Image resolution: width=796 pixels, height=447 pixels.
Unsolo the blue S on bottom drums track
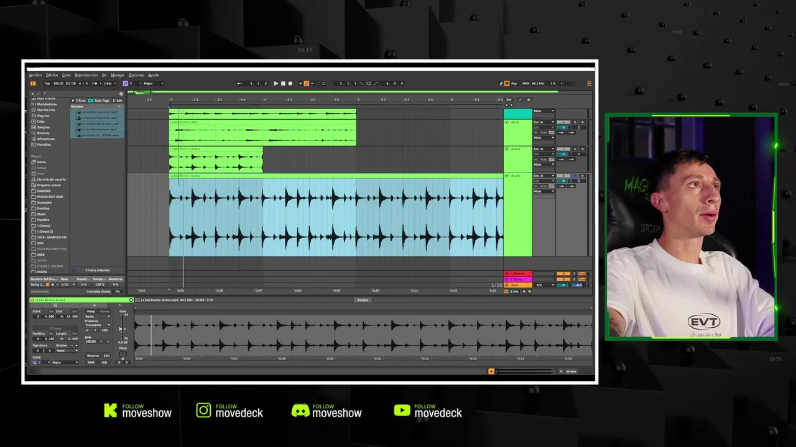[575, 176]
